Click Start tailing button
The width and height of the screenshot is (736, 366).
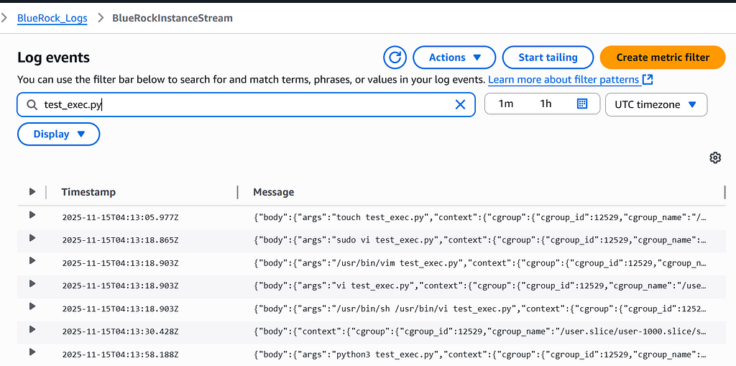coord(548,58)
